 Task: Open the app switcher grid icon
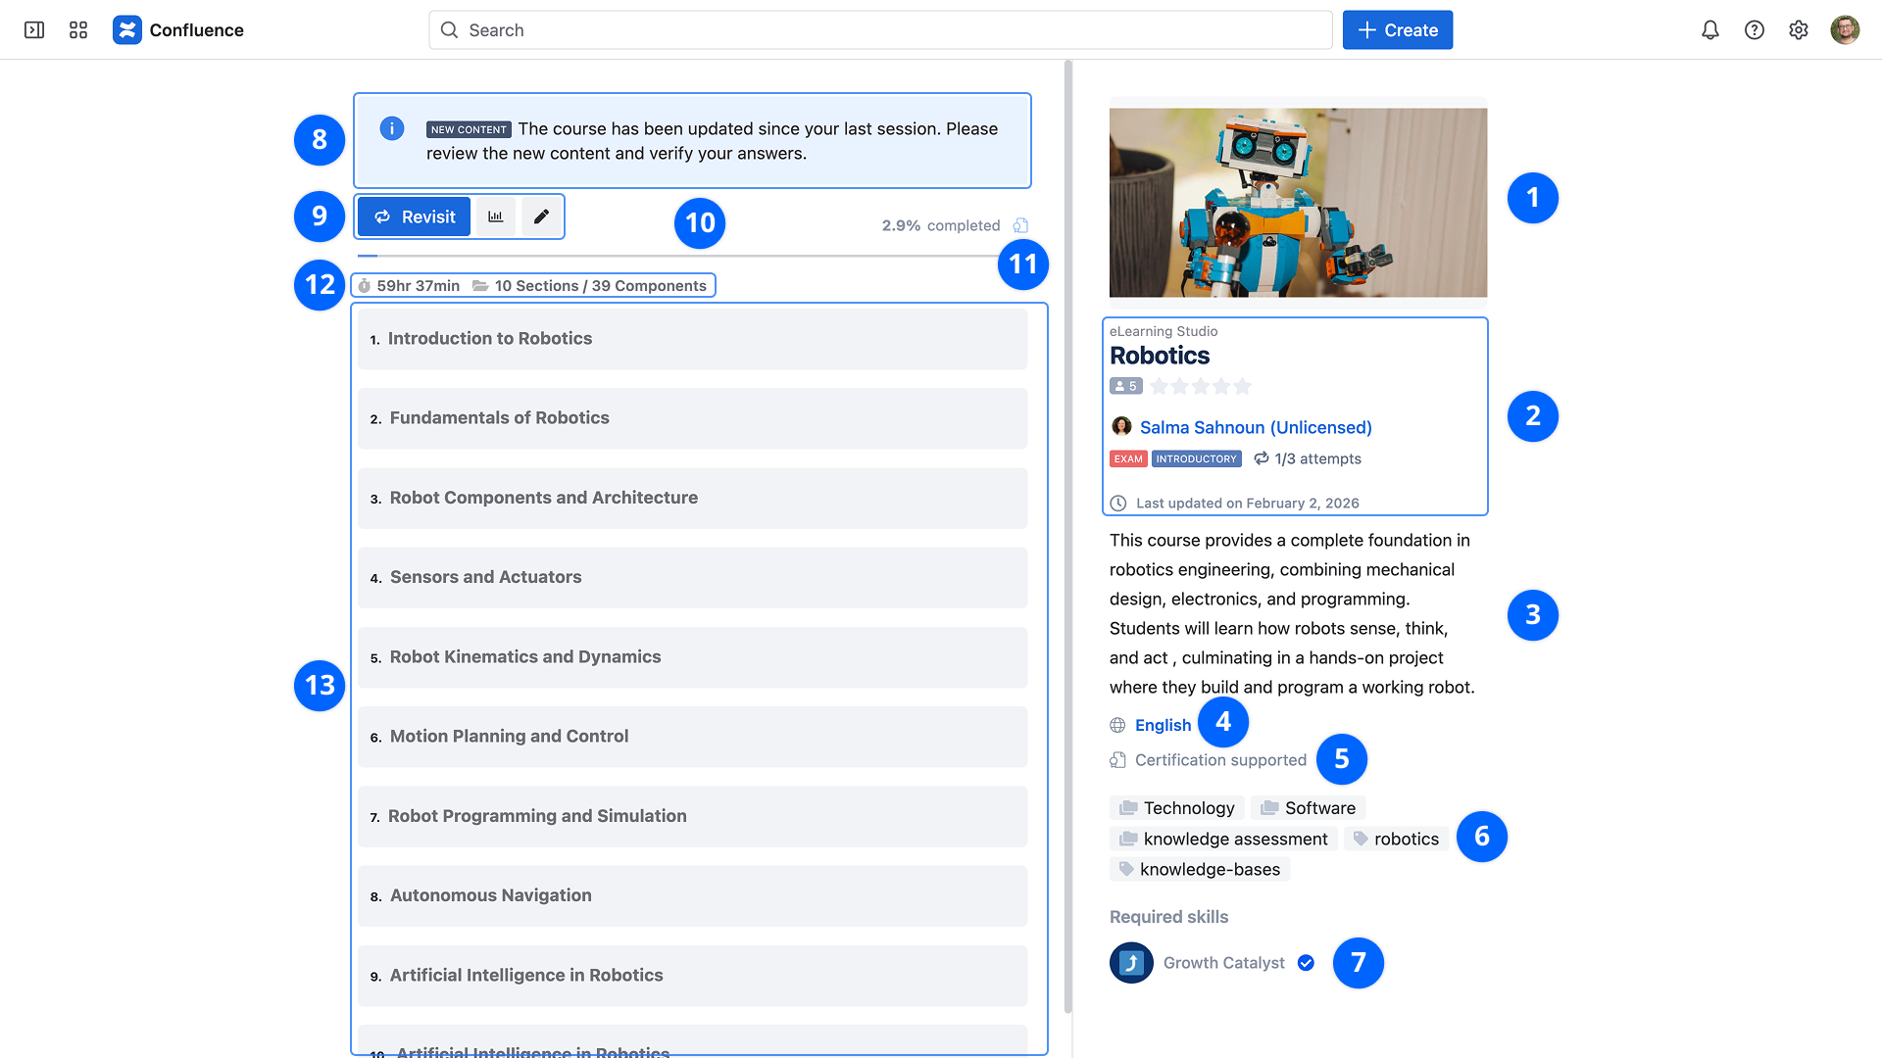point(78,30)
